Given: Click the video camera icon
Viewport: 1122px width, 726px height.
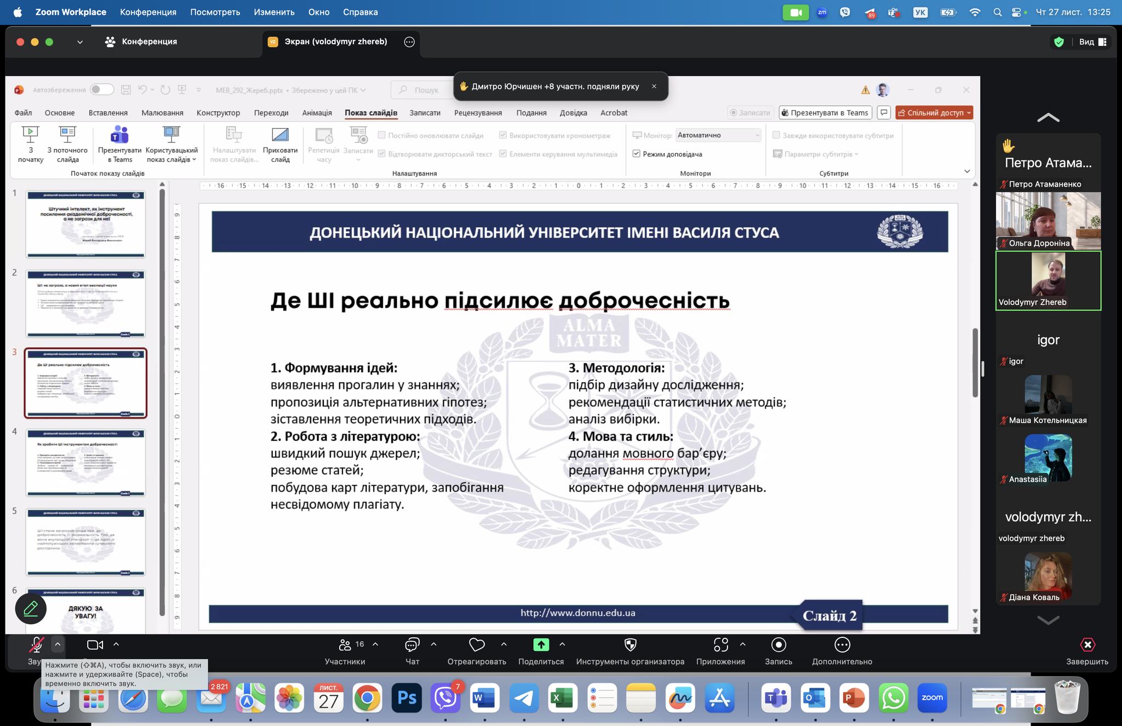Looking at the screenshot, I should tap(95, 645).
